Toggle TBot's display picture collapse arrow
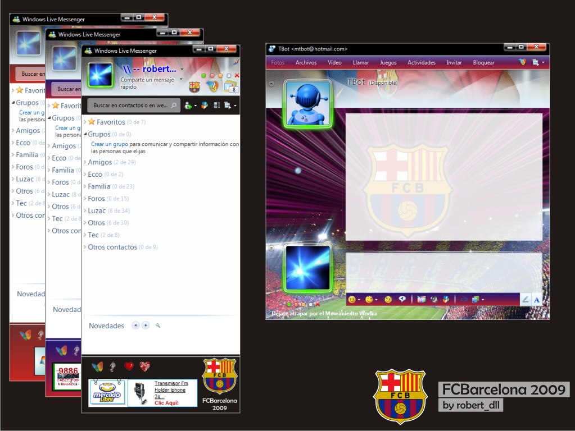Viewport: 575px width, 431px height. [271, 84]
